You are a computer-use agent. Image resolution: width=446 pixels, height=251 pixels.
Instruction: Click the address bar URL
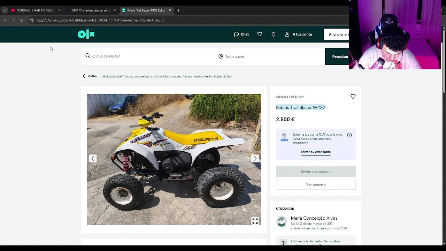click(x=100, y=20)
